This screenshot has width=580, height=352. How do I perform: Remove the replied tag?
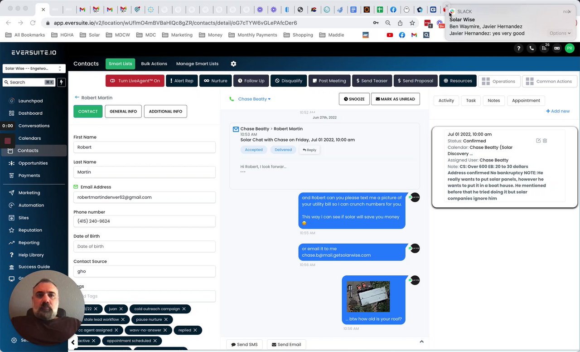pos(195,330)
